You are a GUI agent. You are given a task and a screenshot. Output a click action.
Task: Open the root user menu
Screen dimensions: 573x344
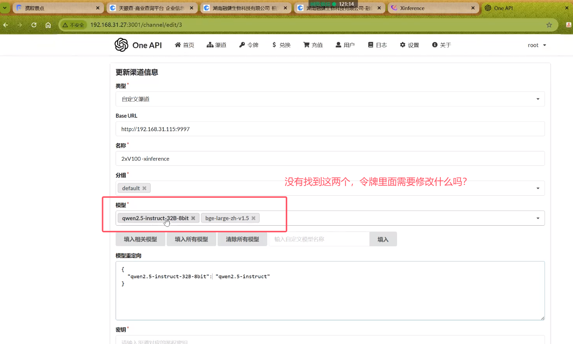[537, 45]
